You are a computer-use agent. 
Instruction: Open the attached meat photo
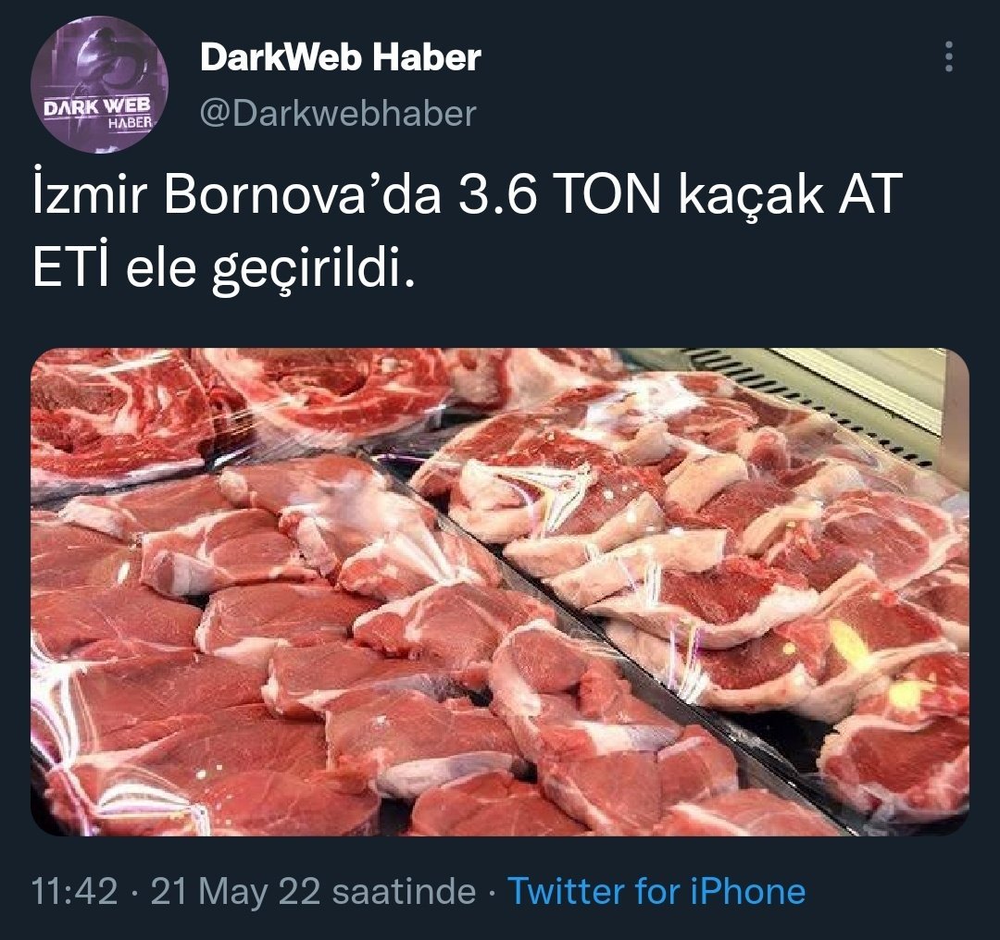click(x=500, y=592)
